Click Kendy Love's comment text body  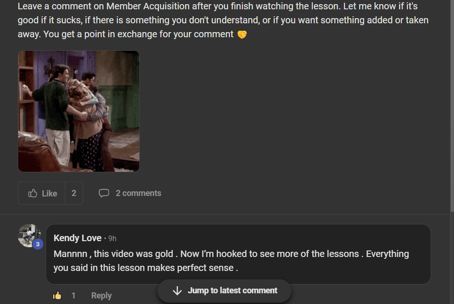point(231,261)
